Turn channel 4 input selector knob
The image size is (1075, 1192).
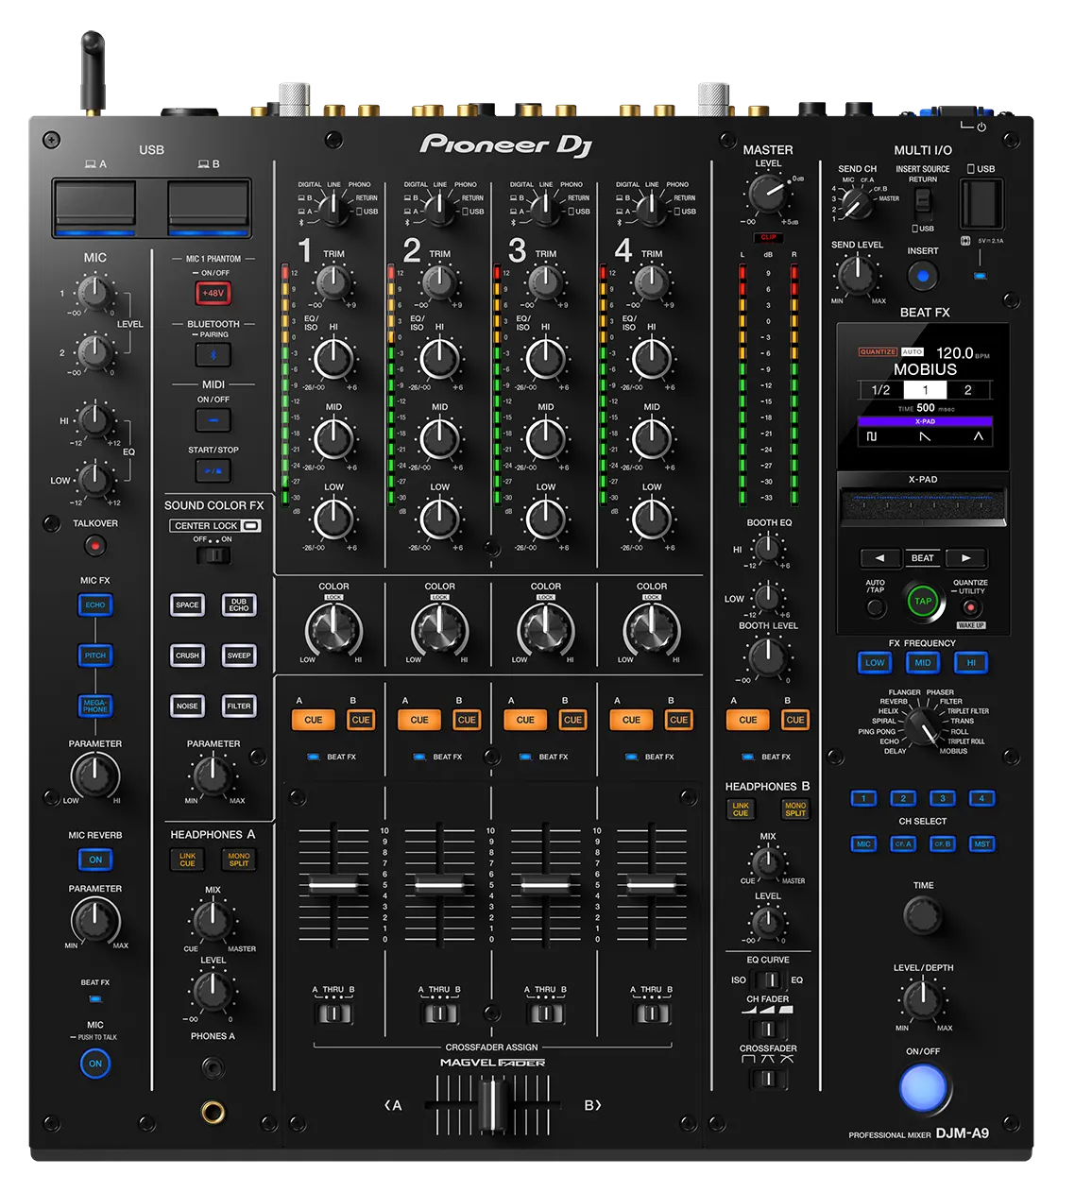[650, 208]
